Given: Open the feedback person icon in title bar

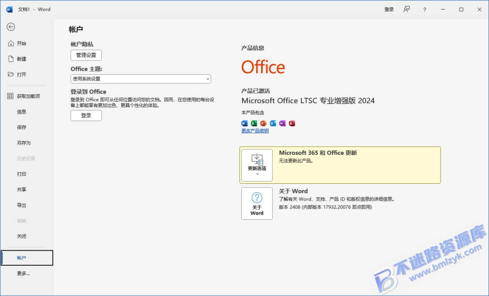Looking at the screenshot, I should (406, 10).
